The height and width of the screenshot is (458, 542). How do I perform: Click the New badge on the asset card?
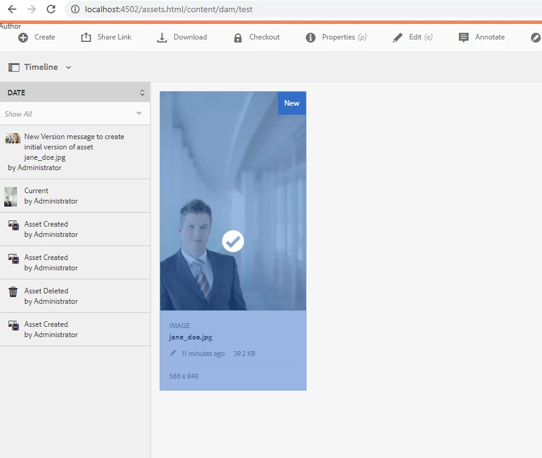292,103
